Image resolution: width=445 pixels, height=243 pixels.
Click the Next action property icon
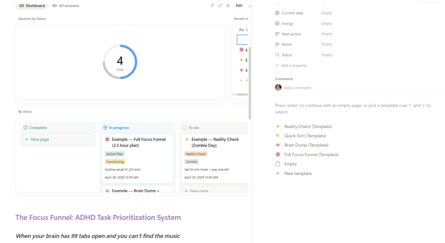(x=277, y=34)
